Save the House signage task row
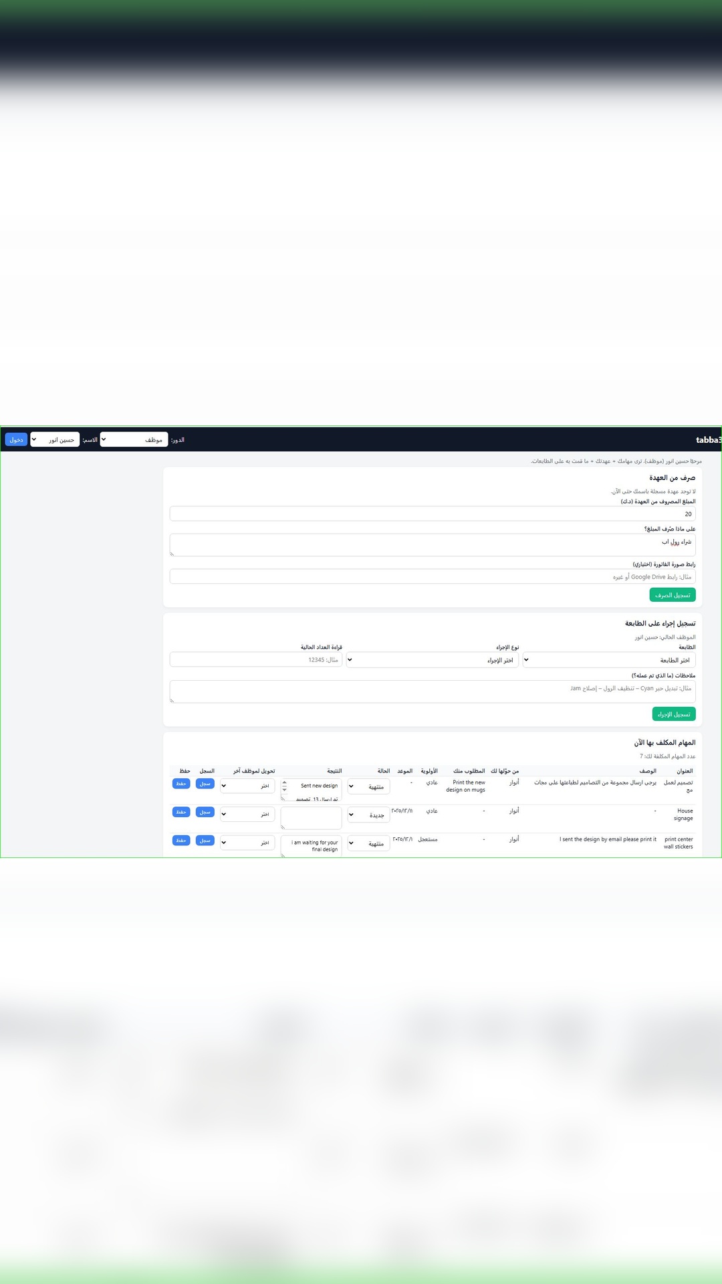 tap(181, 812)
